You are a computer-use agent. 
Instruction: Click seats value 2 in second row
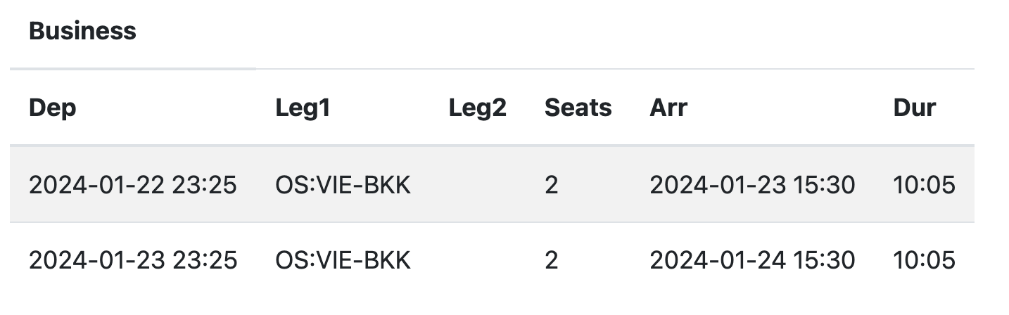[x=551, y=261]
